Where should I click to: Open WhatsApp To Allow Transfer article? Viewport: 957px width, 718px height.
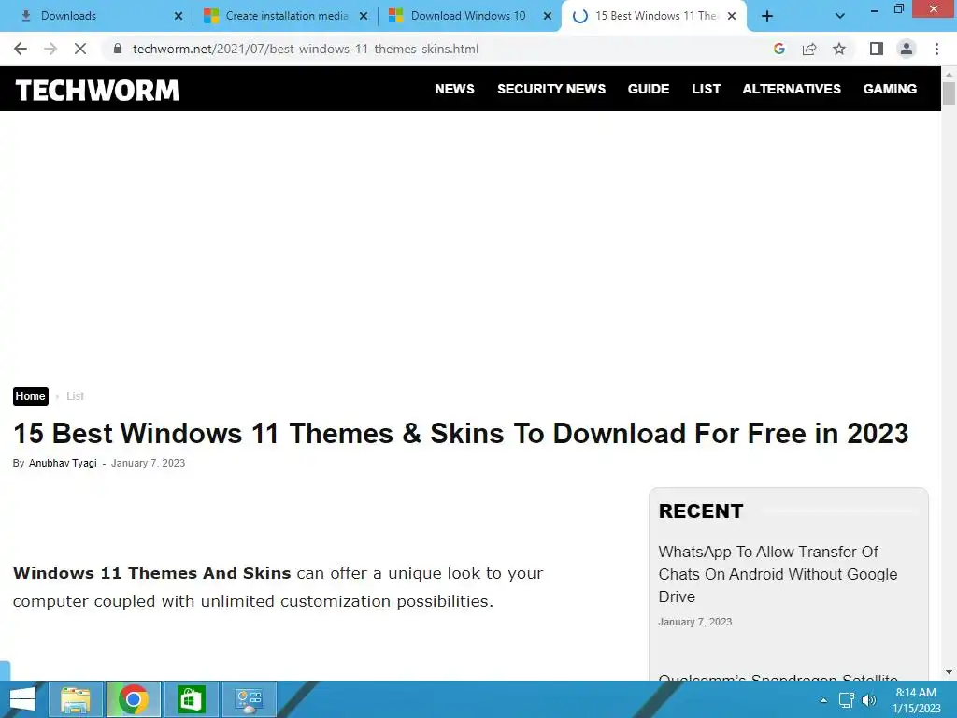(x=778, y=574)
